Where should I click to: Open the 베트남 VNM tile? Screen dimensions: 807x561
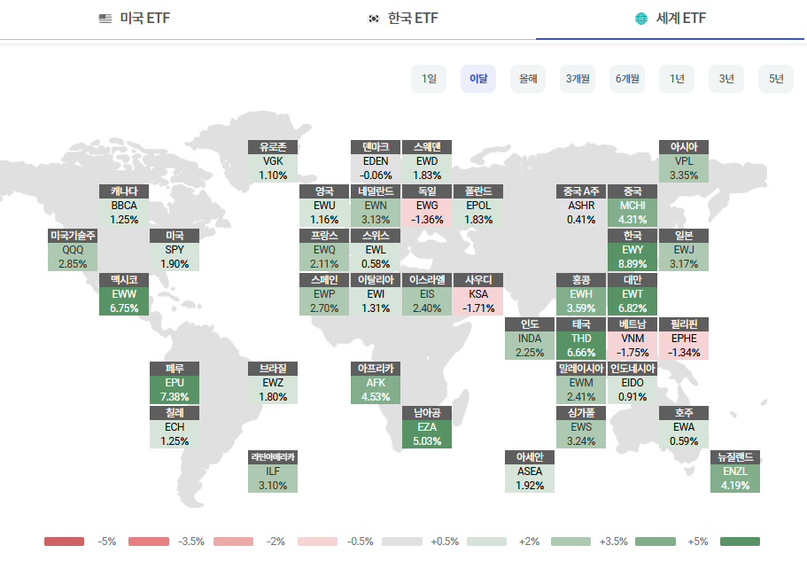point(632,339)
